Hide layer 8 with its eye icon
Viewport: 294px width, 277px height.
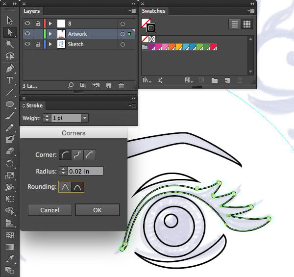[x=27, y=23]
